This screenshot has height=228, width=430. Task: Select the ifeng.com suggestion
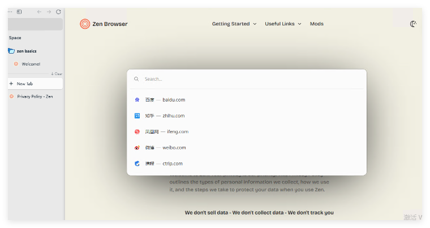pyautogui.click(x=247, y=131)
